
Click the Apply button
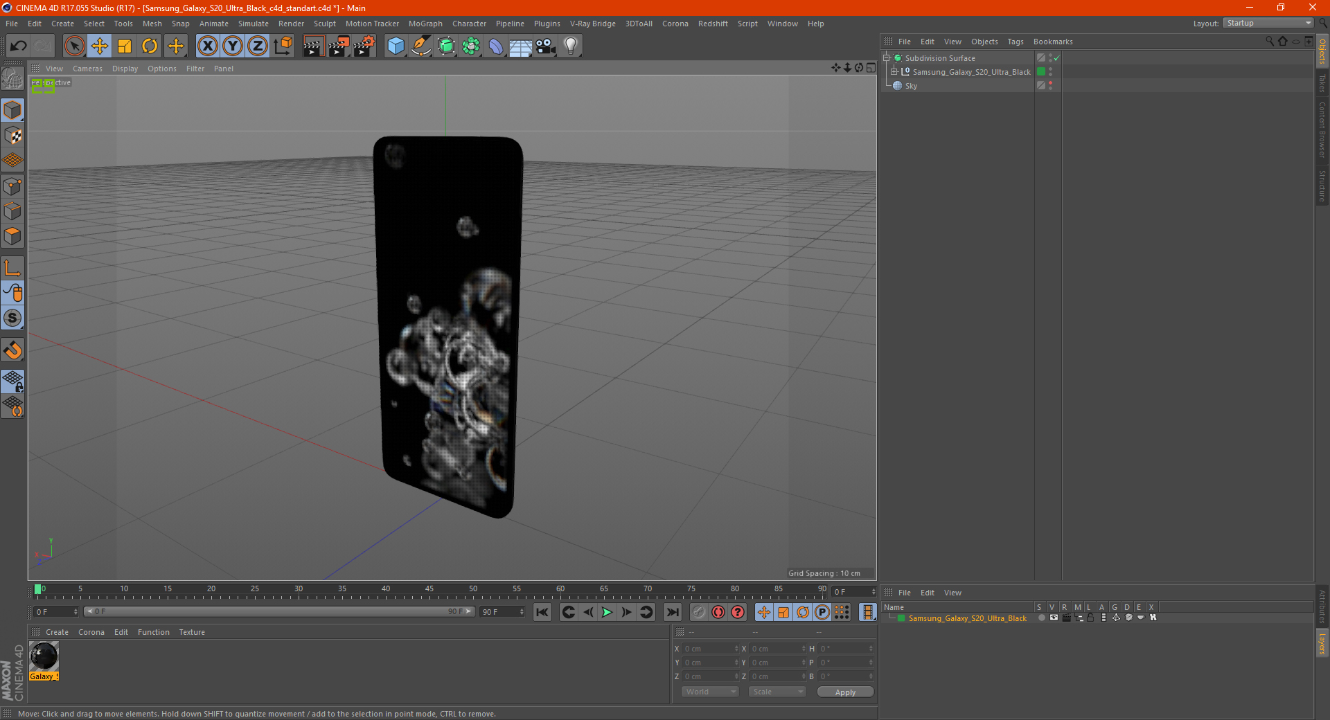845,692
